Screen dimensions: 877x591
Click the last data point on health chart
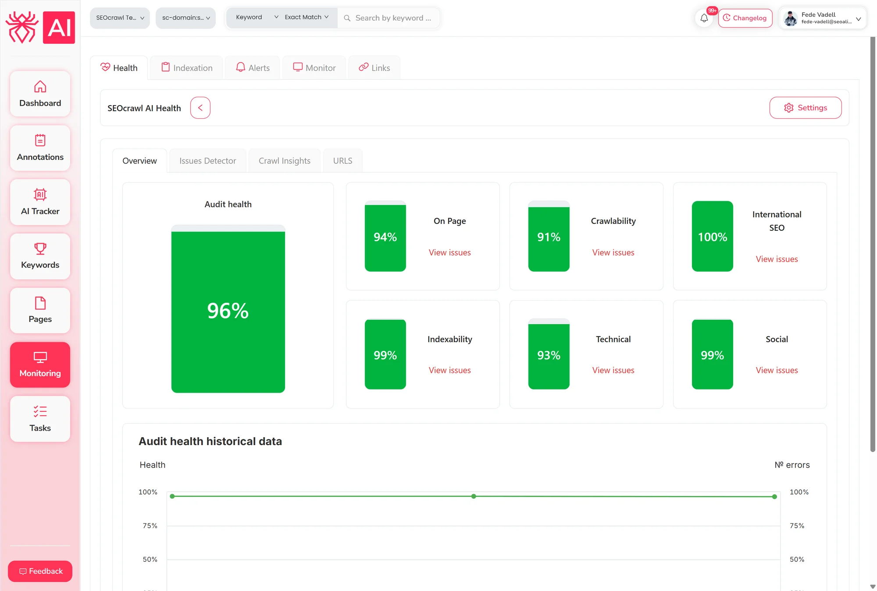point(774,497)
